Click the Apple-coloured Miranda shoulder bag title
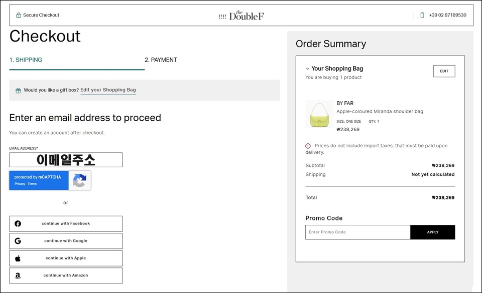Viewport: 482px width, 293px height. tap(380, 111)
